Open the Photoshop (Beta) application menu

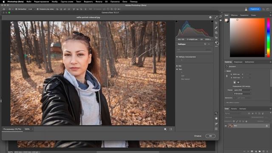(15, 2)
